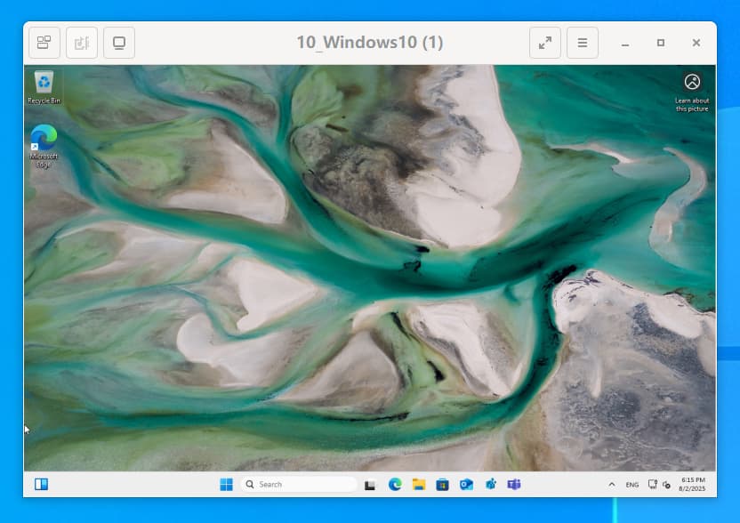Open the Recycle Bin desktop icon

pos(44,86)
